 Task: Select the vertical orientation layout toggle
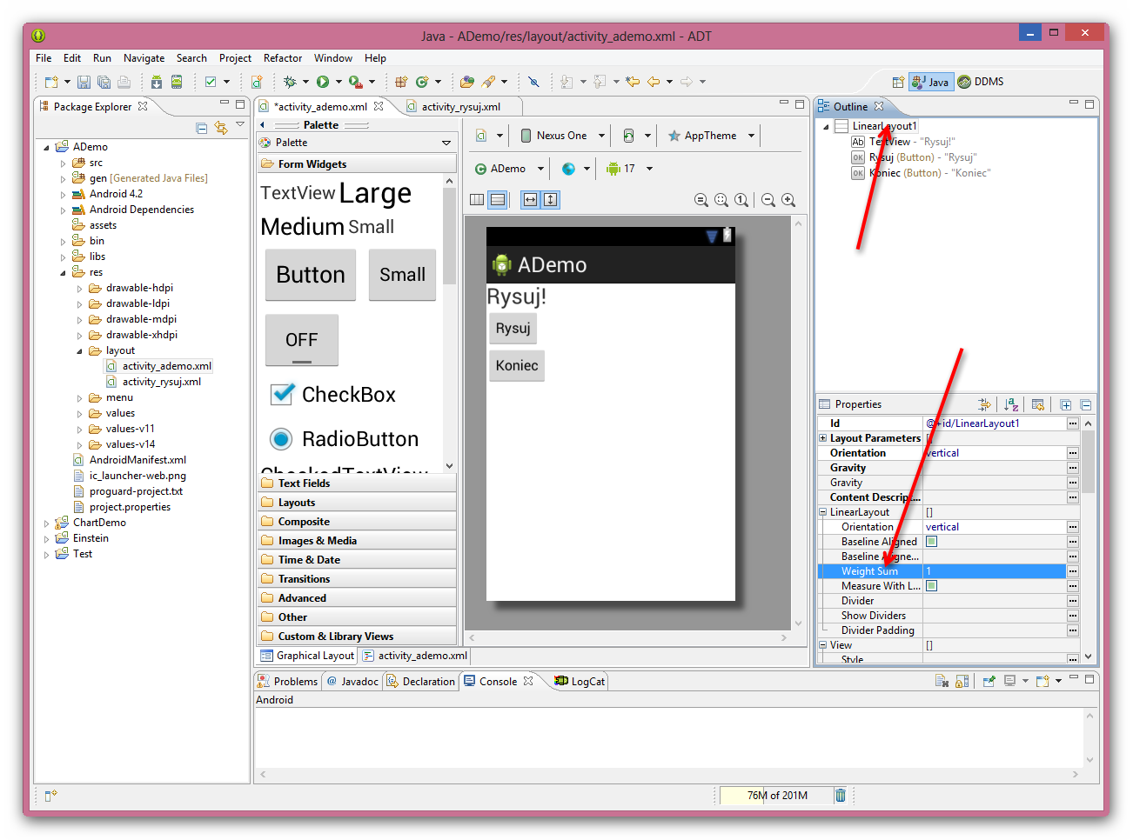tap(498, 200)
